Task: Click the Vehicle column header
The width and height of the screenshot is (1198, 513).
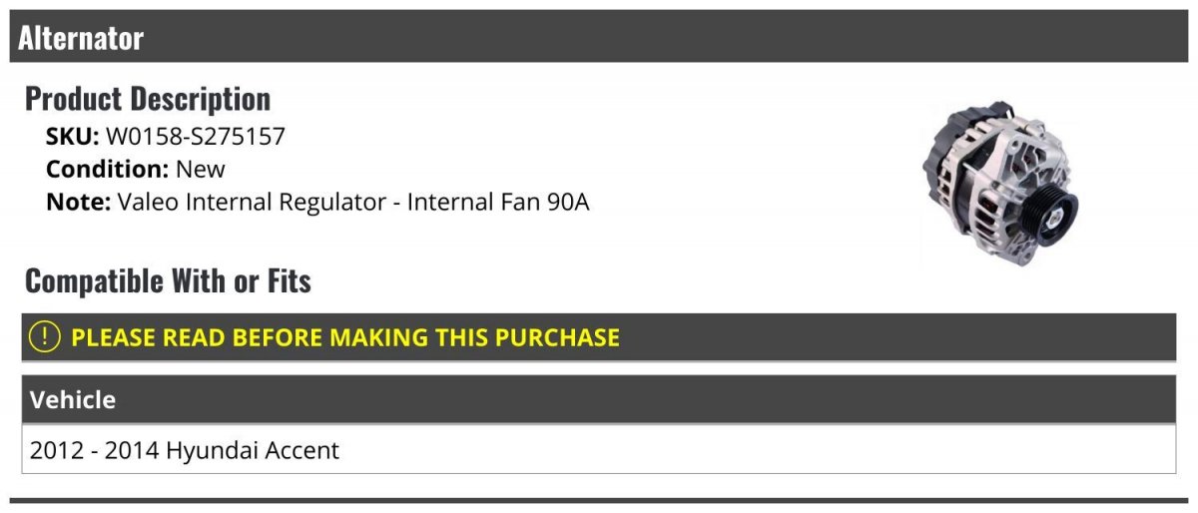Action: click(73, 400)
